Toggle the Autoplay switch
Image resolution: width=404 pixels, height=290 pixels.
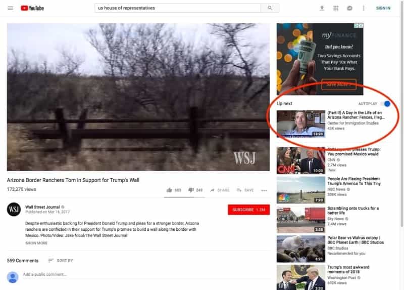coord(385,104)
